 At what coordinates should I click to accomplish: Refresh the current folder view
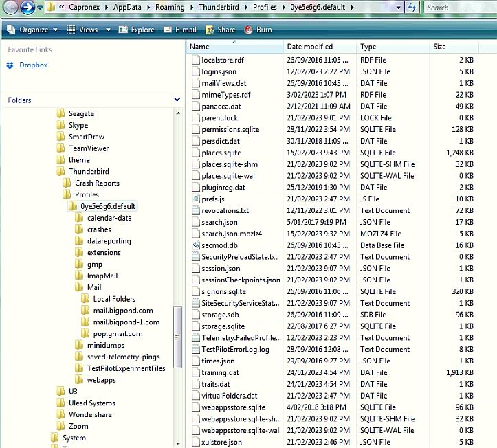click(412, 8)
